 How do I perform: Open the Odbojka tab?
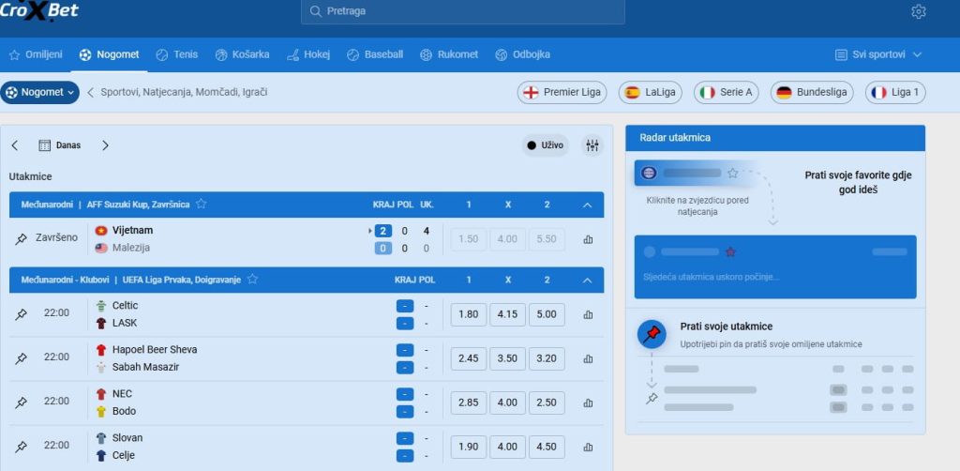522,54
